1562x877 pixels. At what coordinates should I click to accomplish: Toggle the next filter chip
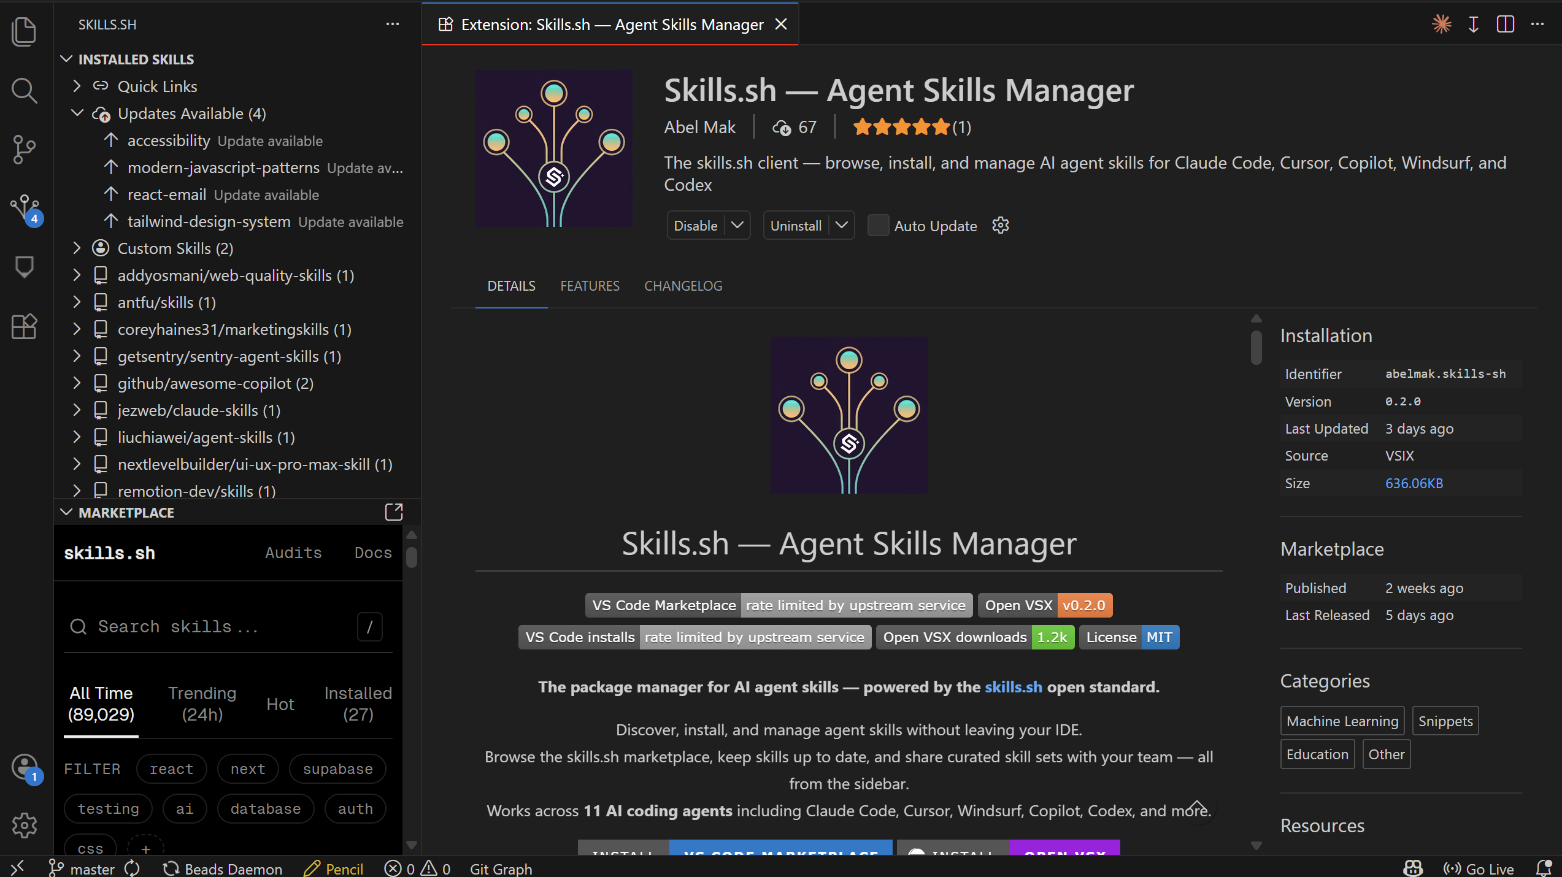(x=248, y=768)
